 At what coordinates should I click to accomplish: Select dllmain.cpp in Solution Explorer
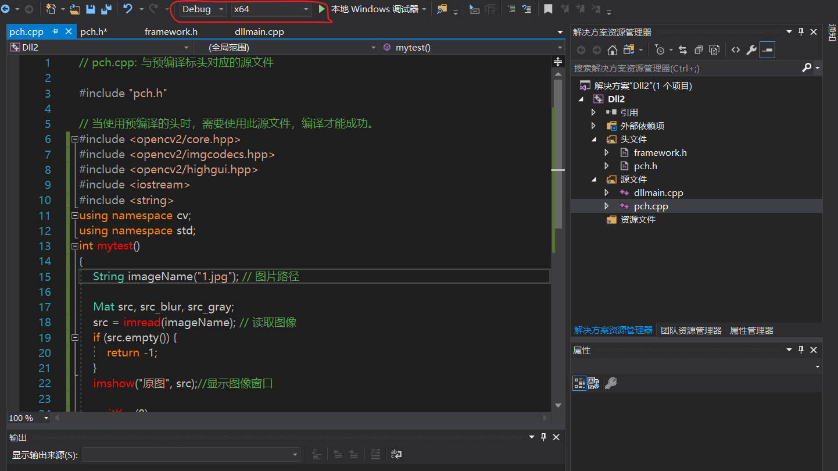click(x=658, y=192)
